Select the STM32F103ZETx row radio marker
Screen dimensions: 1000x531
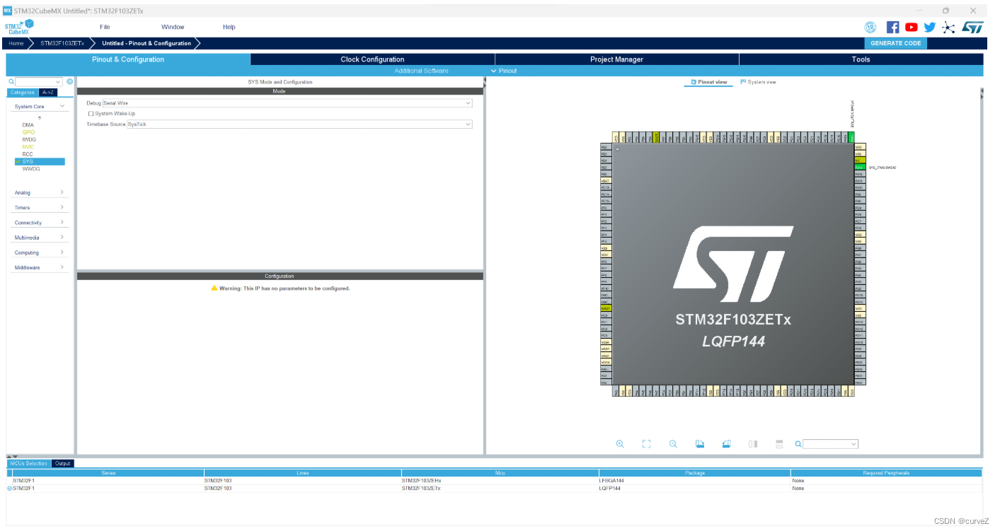(x=10, y=488)
